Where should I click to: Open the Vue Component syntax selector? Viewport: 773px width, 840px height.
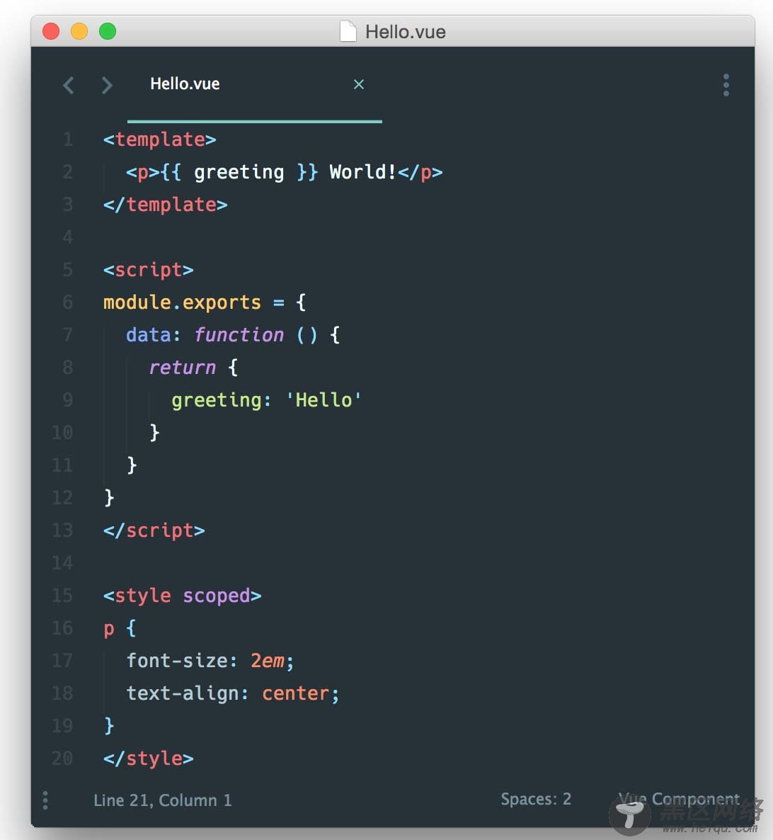[x=678, y=800]
